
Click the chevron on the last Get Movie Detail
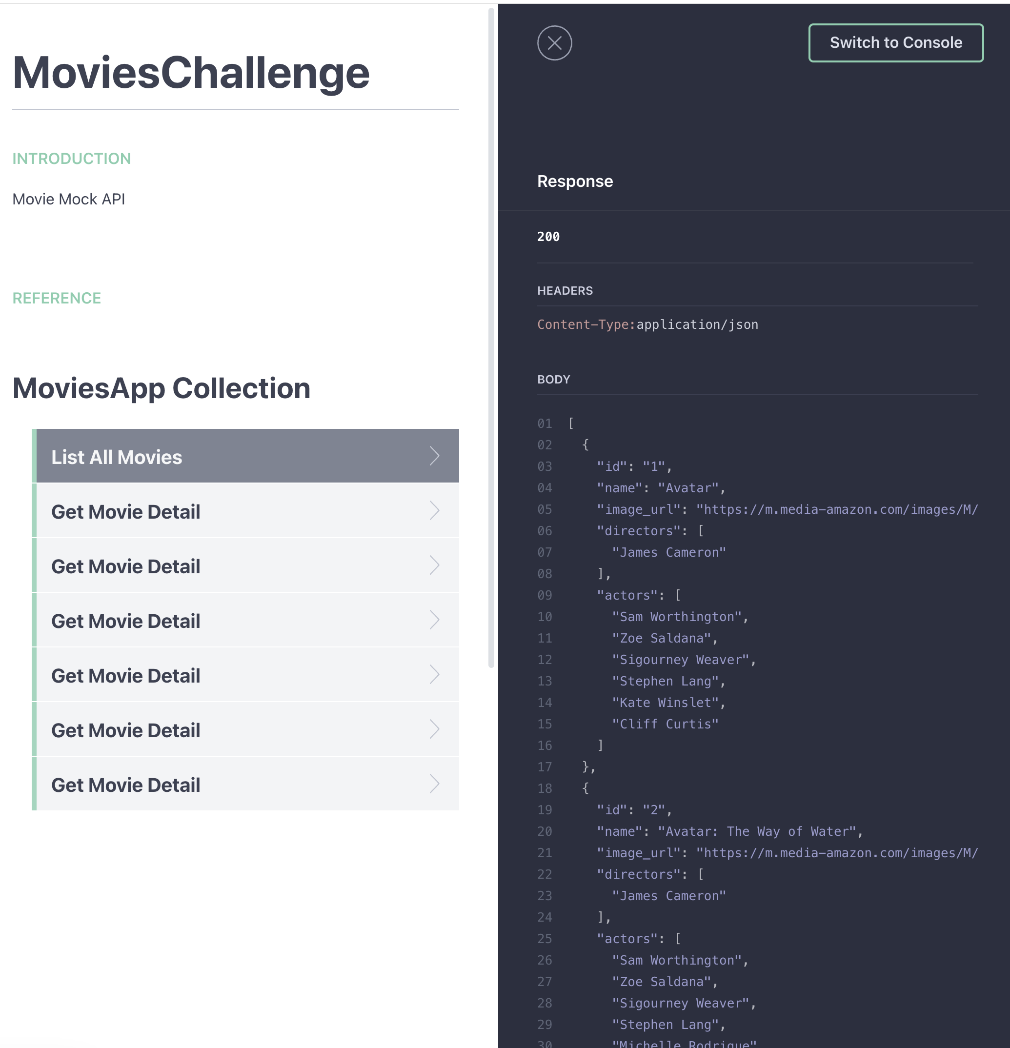[x=435, y=784]
